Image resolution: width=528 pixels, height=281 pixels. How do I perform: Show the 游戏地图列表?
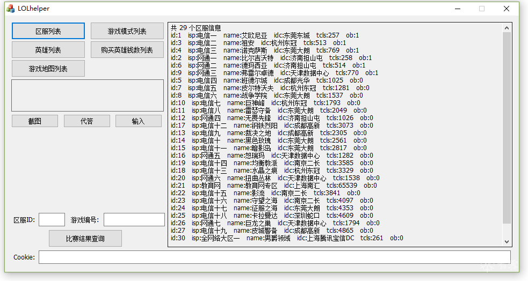coord(48,69)
